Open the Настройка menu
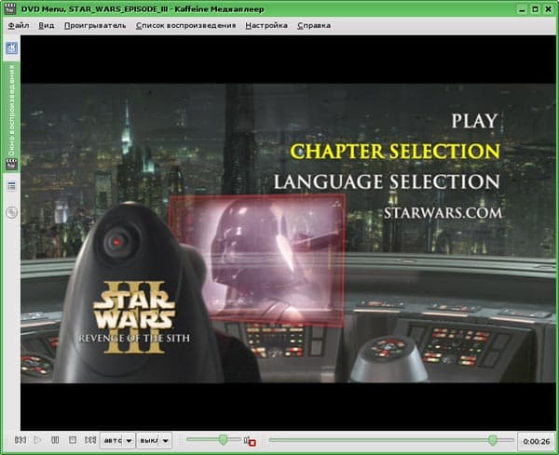559x455 pixels. (266, 26)
